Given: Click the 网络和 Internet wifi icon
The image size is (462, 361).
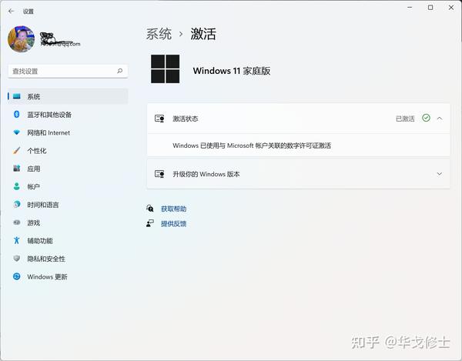Looking at the screenshot, I should pos(17,132).
